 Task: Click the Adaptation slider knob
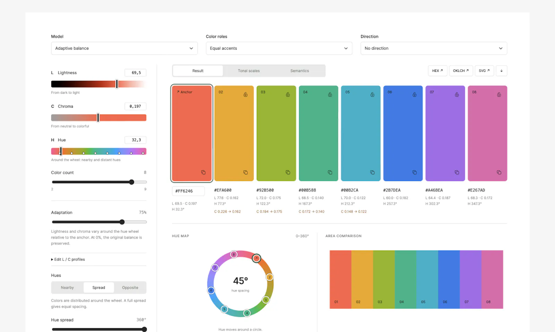122,222
